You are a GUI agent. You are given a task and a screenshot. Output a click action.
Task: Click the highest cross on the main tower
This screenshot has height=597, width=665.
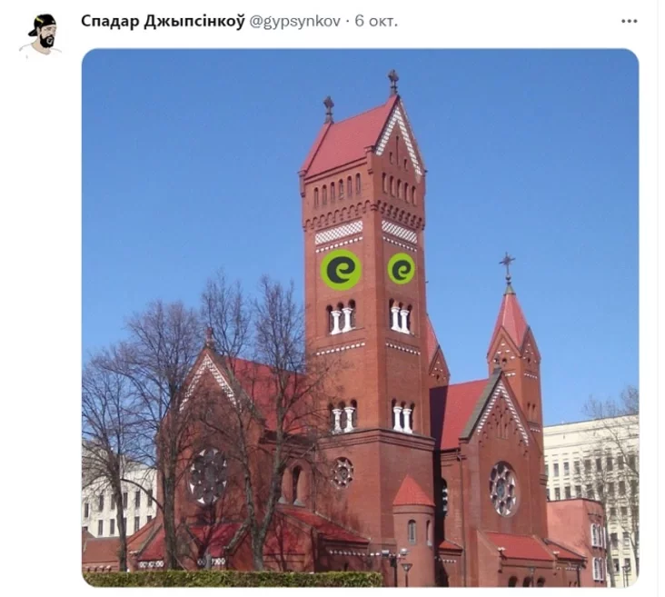click(393, 82)
